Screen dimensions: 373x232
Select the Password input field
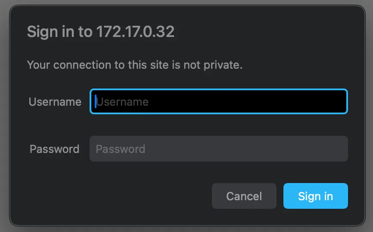[219, 149]
